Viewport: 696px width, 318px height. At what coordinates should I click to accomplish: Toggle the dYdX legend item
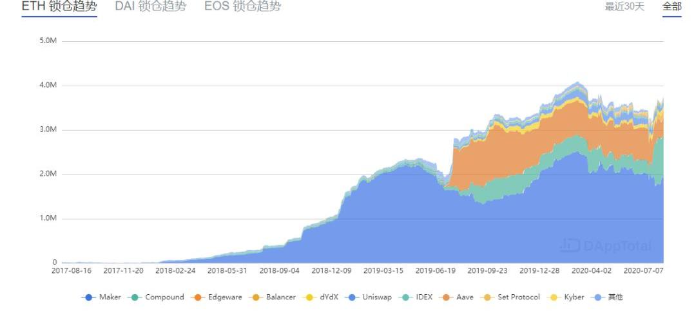320,297
